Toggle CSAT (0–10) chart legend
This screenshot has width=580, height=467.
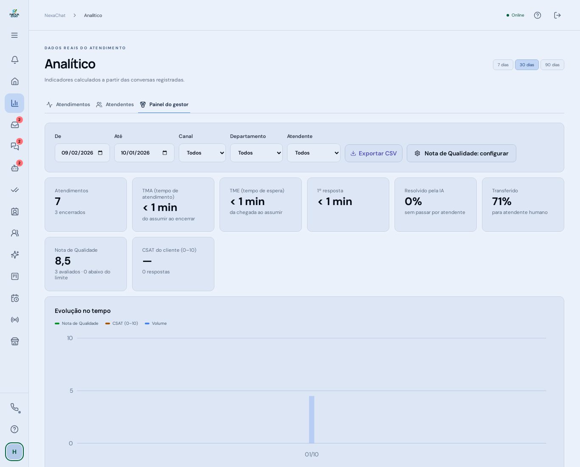[x=121, y=324]
